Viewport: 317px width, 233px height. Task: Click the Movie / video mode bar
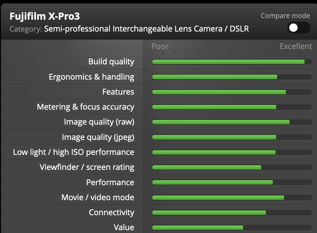pyautogui.click(x=232, y=198)
